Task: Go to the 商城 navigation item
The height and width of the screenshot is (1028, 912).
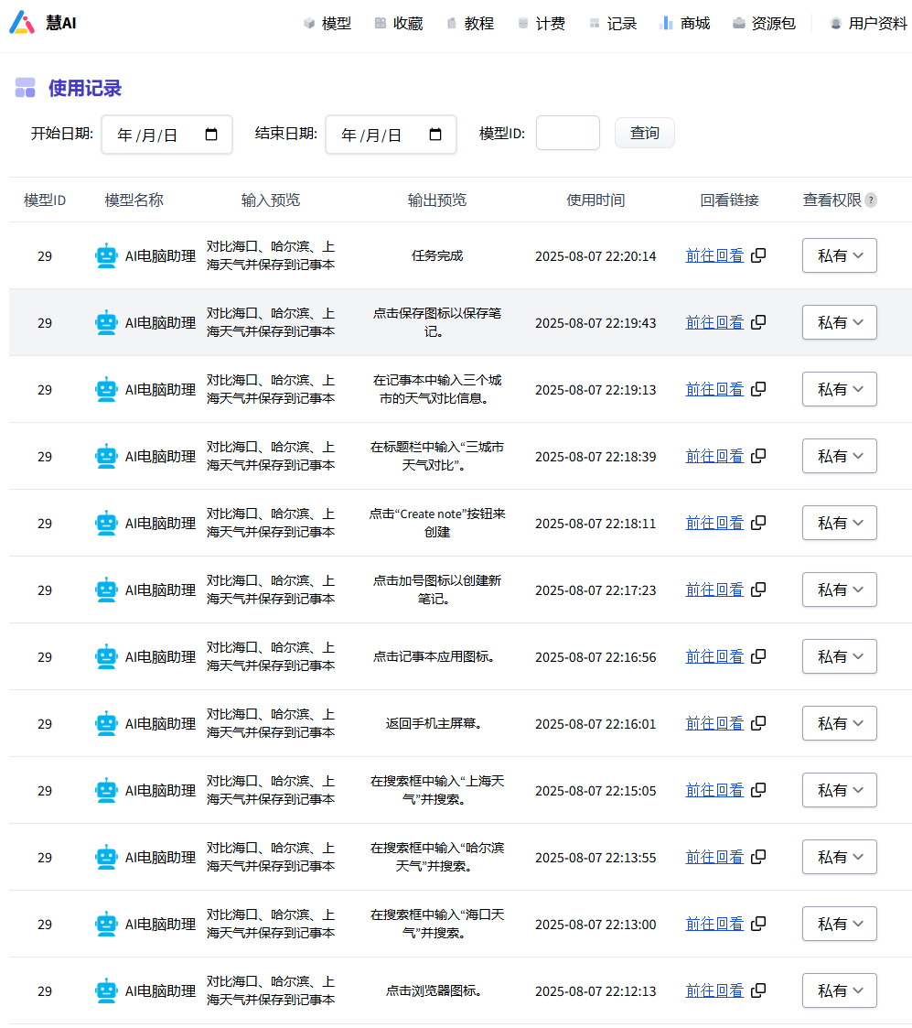Action: pyautogui.click(x=684, y=24)
